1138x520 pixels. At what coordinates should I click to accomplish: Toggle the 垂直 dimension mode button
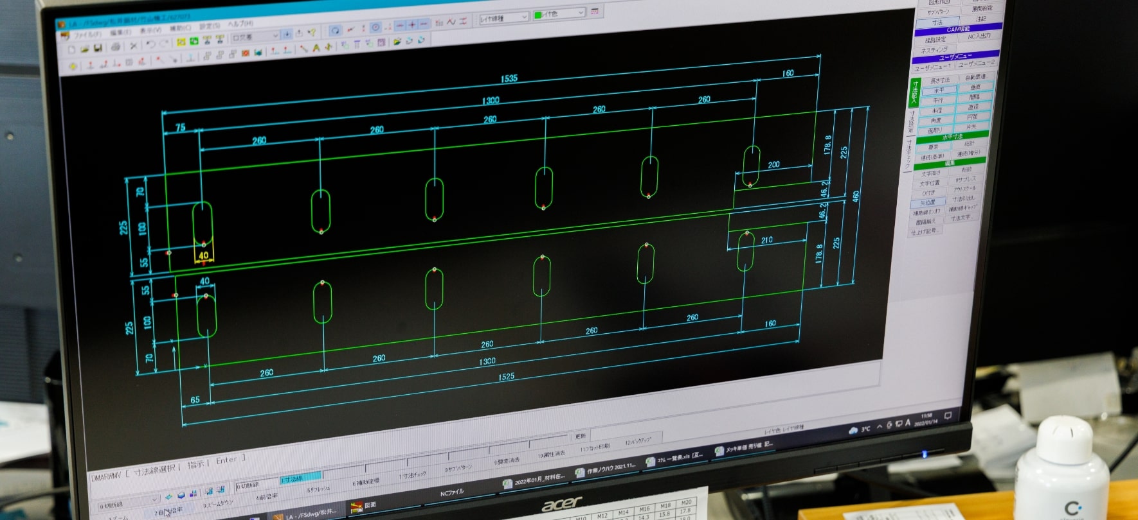click(976, 87)
